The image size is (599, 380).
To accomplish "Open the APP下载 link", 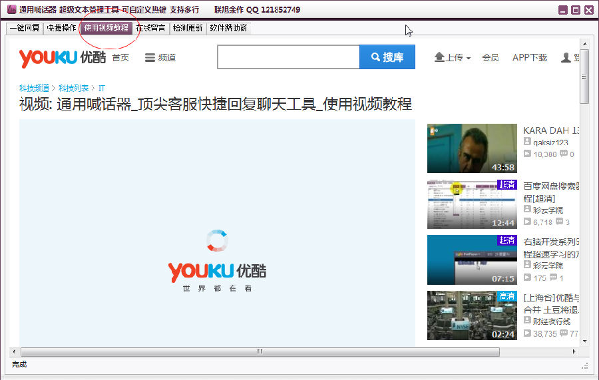I will [530, 58].
